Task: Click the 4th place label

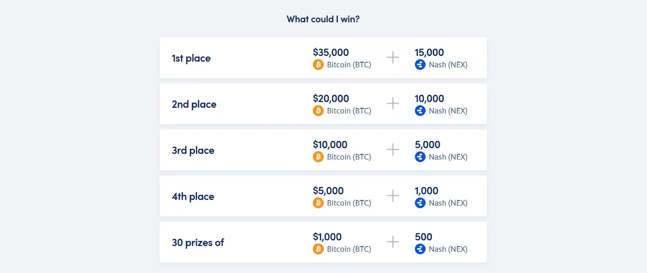Action: pyautogui.click(x=193, y=196)
